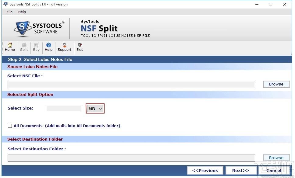Browse for the source NSF file
The height and width of the screenshot is (178, 295).
tap(276, 84)
